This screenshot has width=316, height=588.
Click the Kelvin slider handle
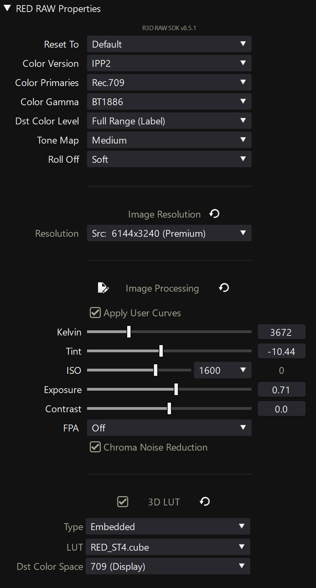pyautogui.click(x=129, y=332)
